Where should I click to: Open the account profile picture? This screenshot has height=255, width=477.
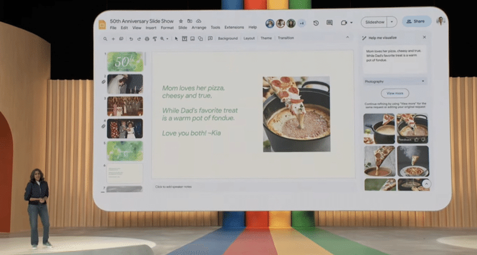point(440,21)
